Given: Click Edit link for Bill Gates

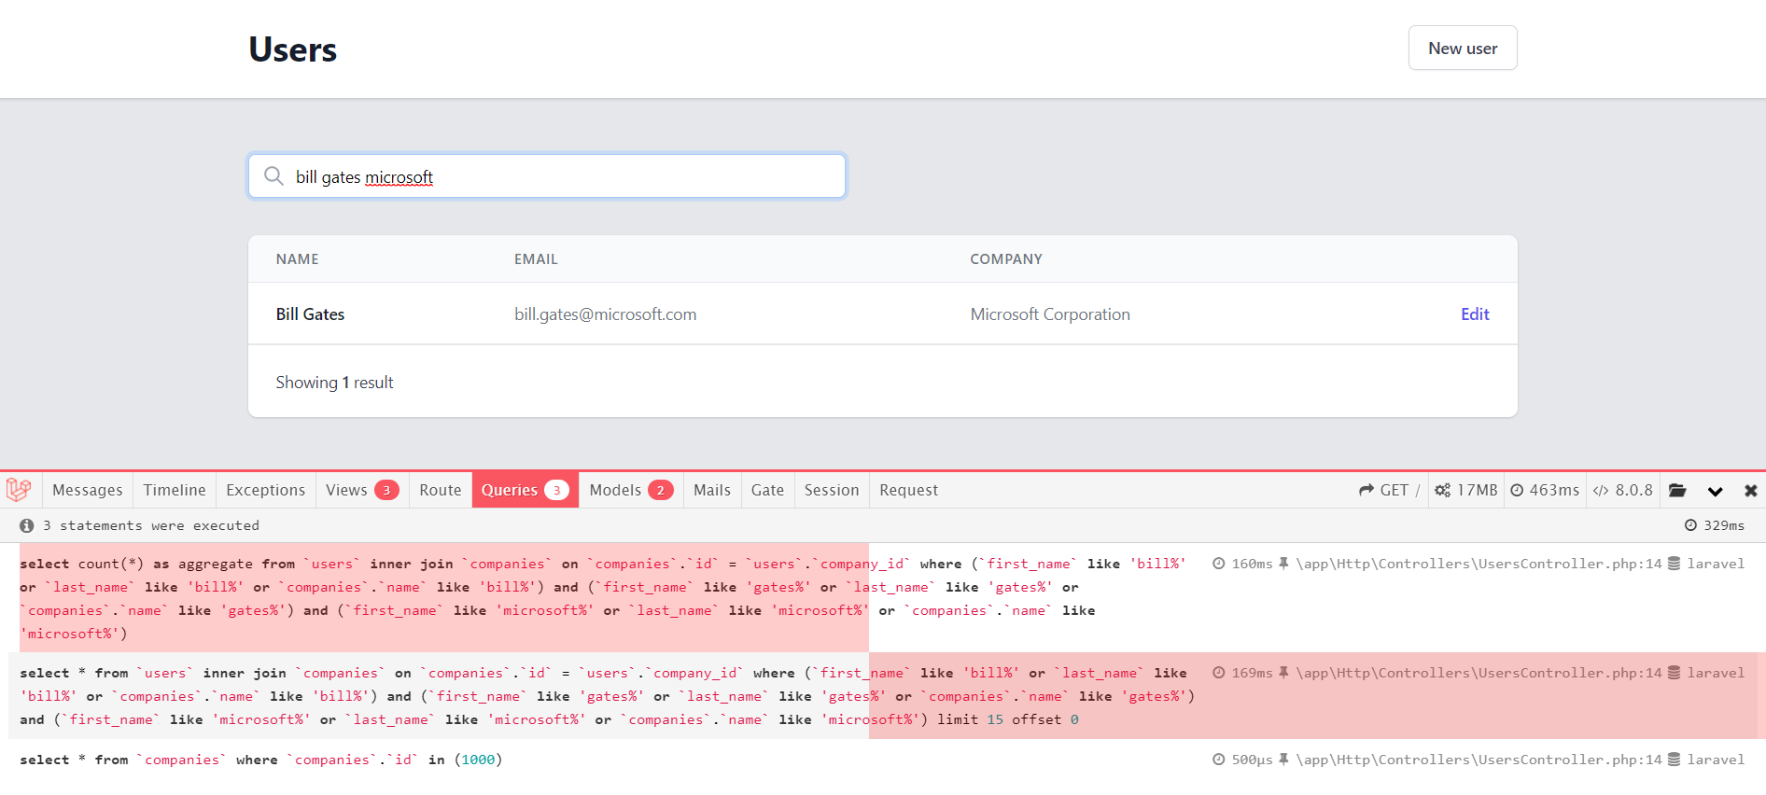Looking at the screenshot, I should 1475,314.
